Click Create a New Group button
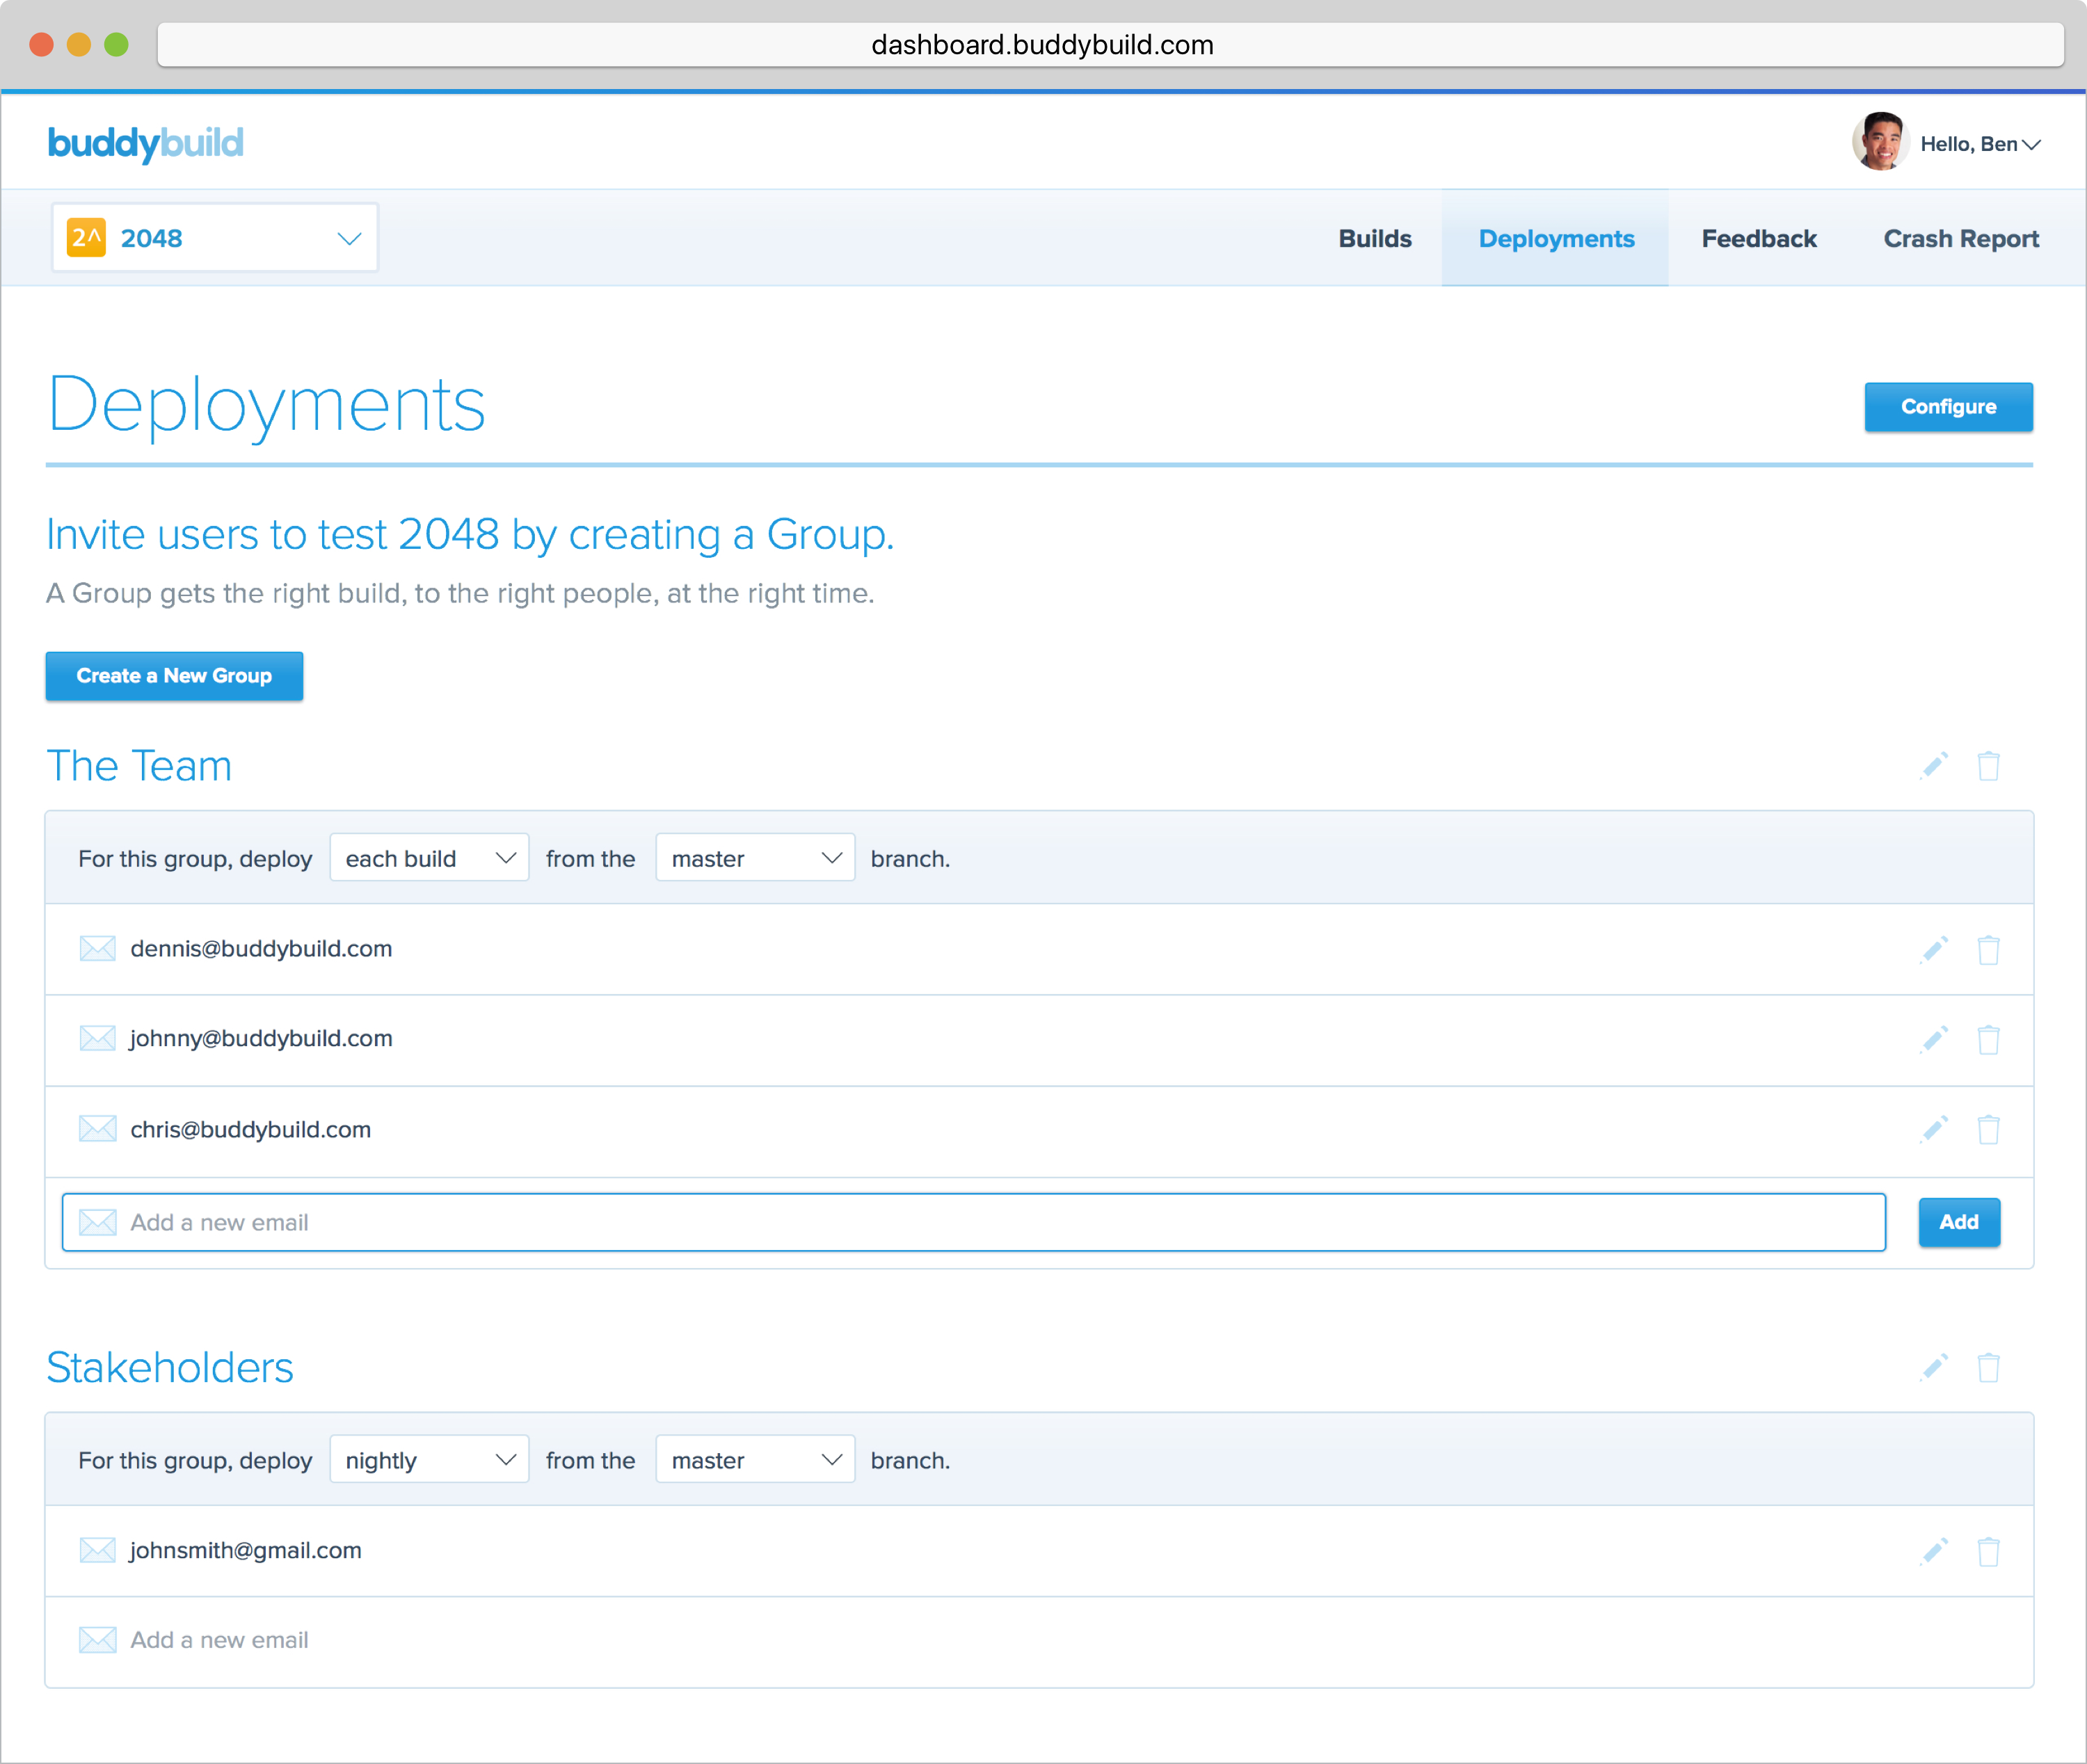The width and height of the screenshot is (2087, 1764). 174,676
